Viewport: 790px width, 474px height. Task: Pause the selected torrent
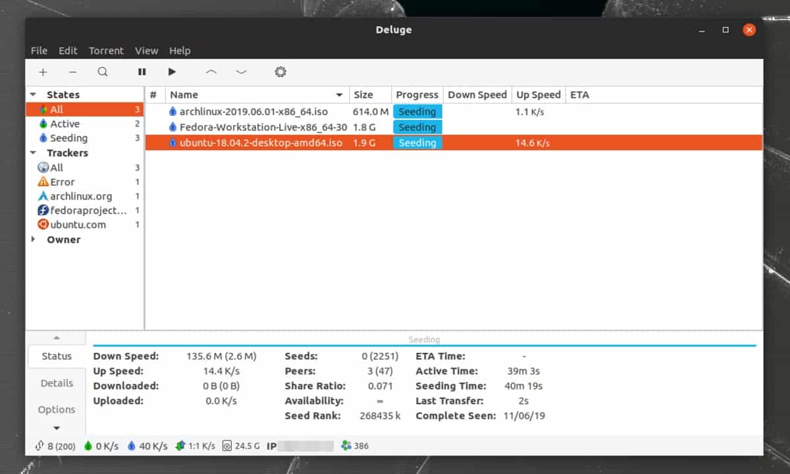tap(142, 72)
